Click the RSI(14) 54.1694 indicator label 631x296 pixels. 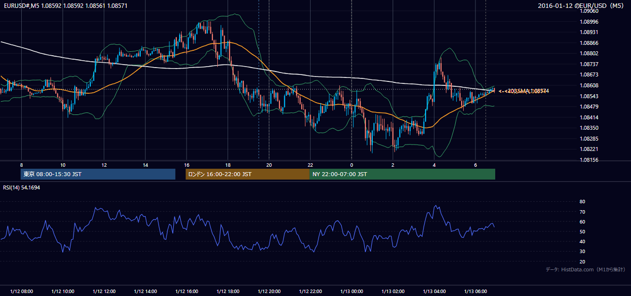(x=22, y=188)
